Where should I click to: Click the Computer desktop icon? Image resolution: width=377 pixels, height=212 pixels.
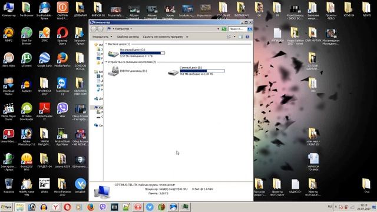coord(8,9)
